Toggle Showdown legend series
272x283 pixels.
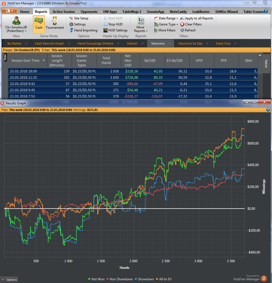(144, 279)
